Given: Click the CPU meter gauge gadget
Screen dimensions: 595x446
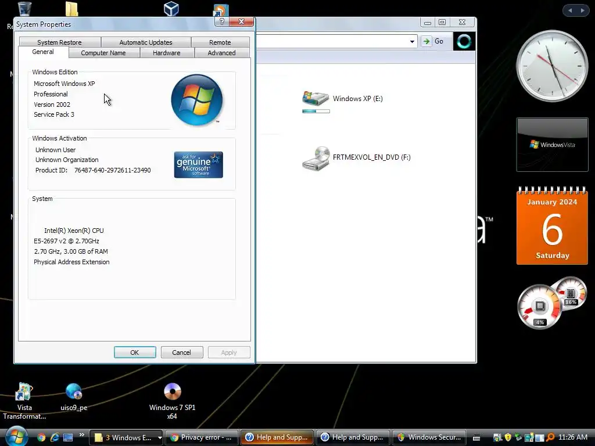Looking at the screenshot, I should pos(540,307).
